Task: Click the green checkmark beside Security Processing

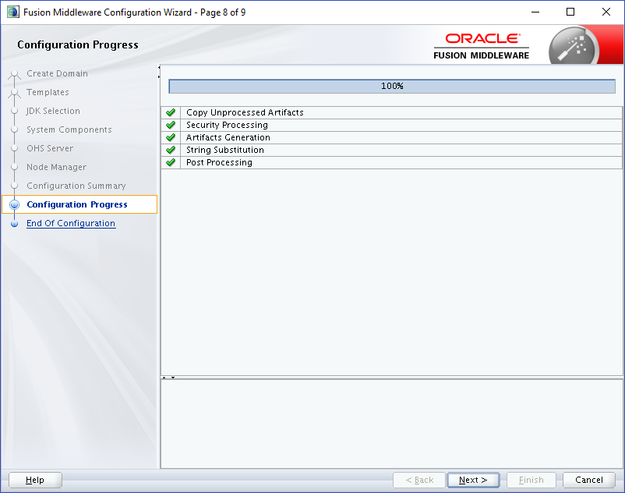Action: pos(171,125)
